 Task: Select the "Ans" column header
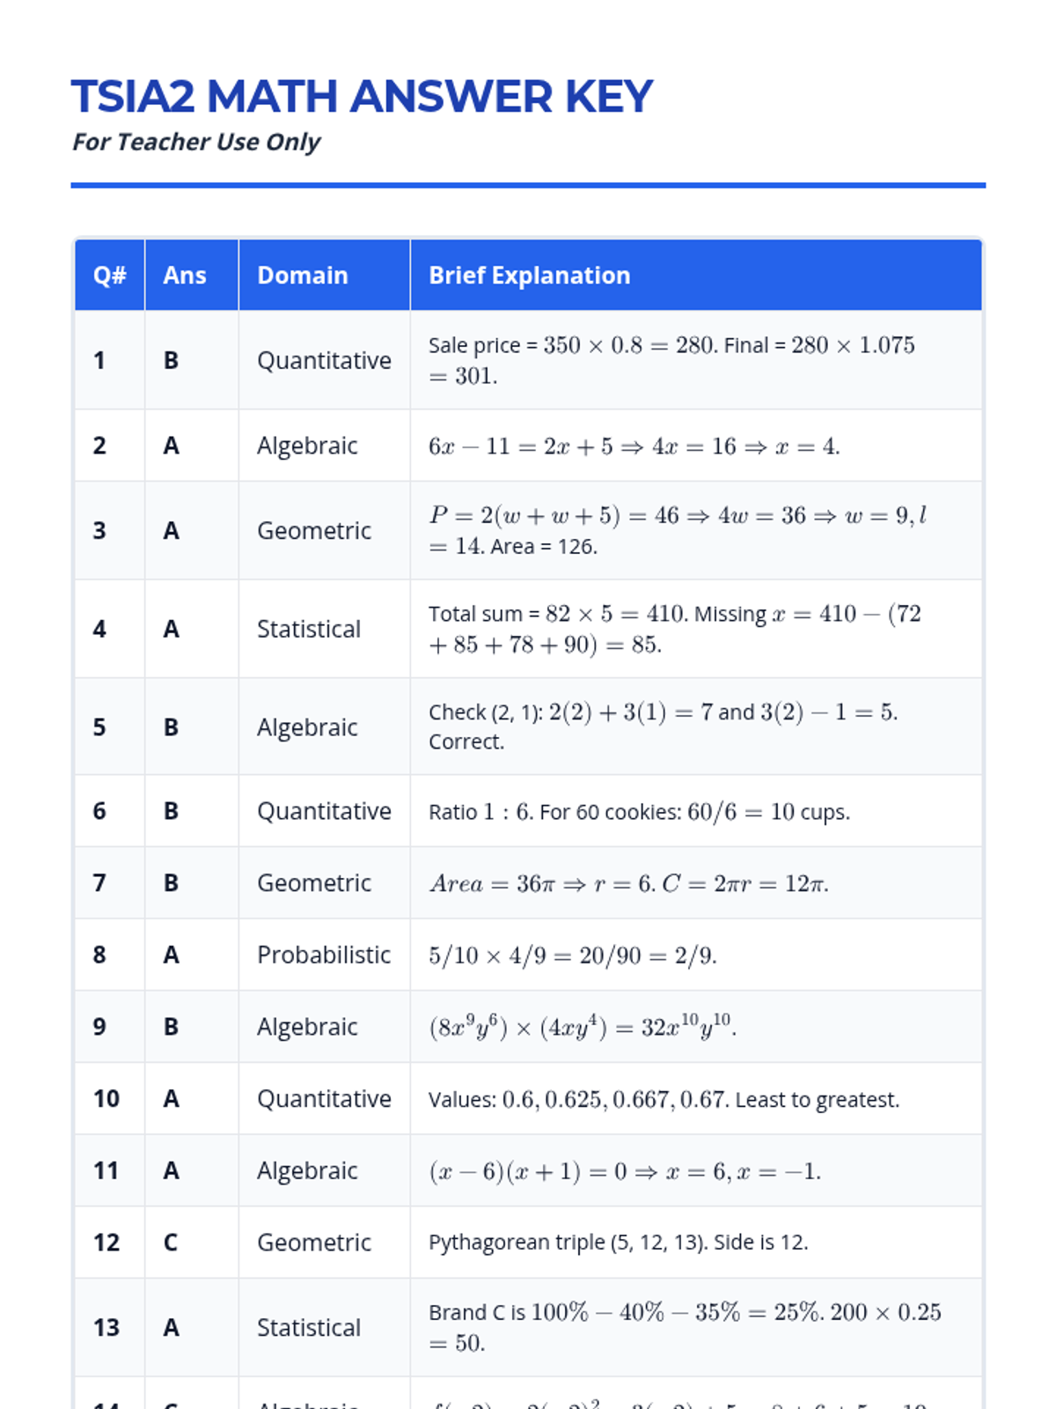click(x=185, y=276)
